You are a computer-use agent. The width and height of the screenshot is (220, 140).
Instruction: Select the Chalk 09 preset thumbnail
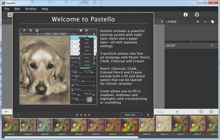[147, 125]
